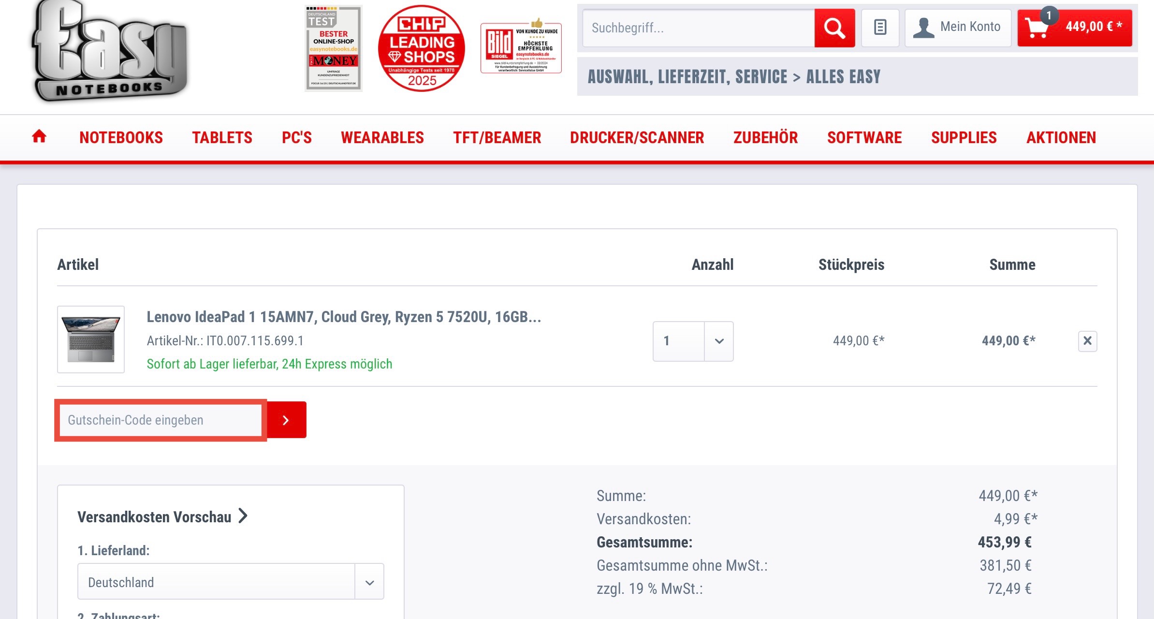Click the Artikel-Nr. IT0.007.115.699.1 text
The image size is (1154, 619).
[225, 340]
